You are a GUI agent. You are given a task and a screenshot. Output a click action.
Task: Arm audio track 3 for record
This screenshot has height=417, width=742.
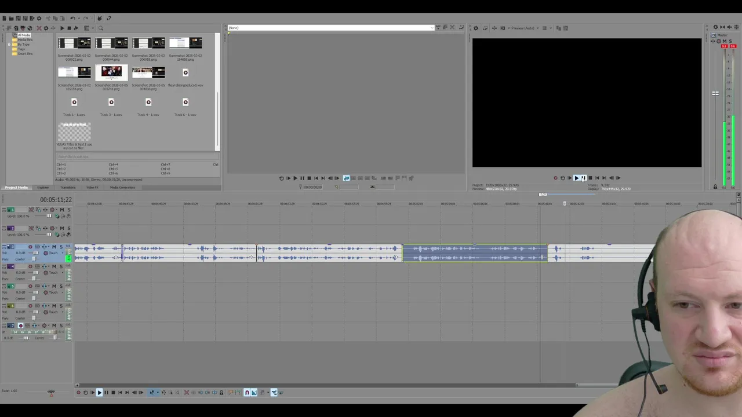[30, 247]
